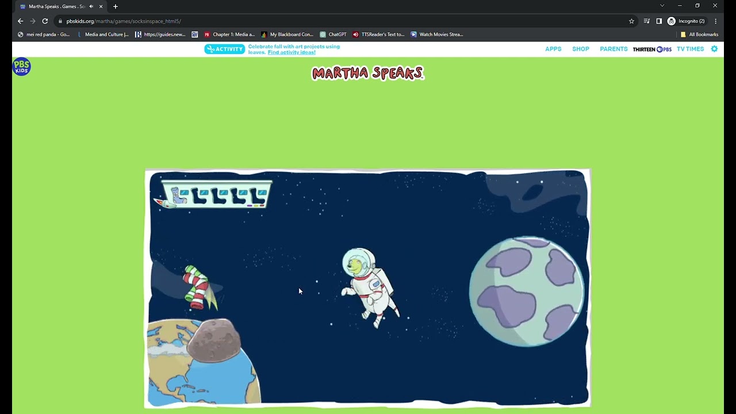The image size is (736, 414).
Task: Click the Activity badge button
Action: (x=224, y=49)
